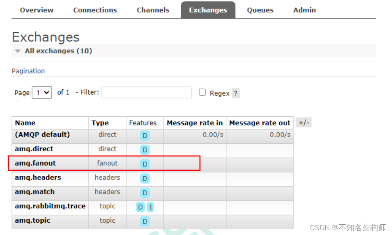The width and height of the screenshot is (392, 235).
Task: Open the Regex help question mark
Action: click(x=236, y=93)
